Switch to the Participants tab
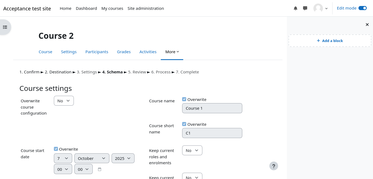This screenshot has width=373, height=179. click(97, 52)
